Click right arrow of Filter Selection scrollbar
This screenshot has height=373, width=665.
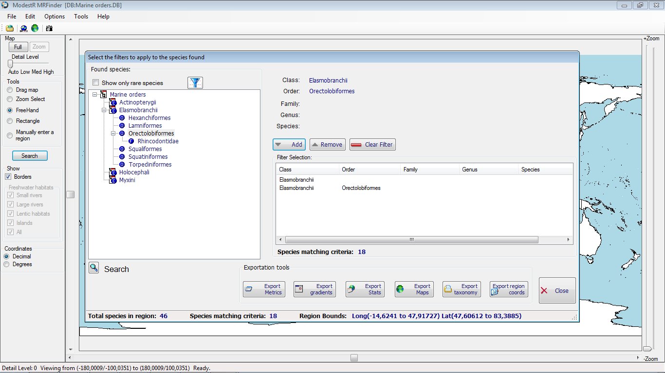(x=568, y=240)
